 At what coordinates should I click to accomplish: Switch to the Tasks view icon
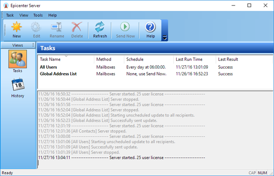coord(18,59)
